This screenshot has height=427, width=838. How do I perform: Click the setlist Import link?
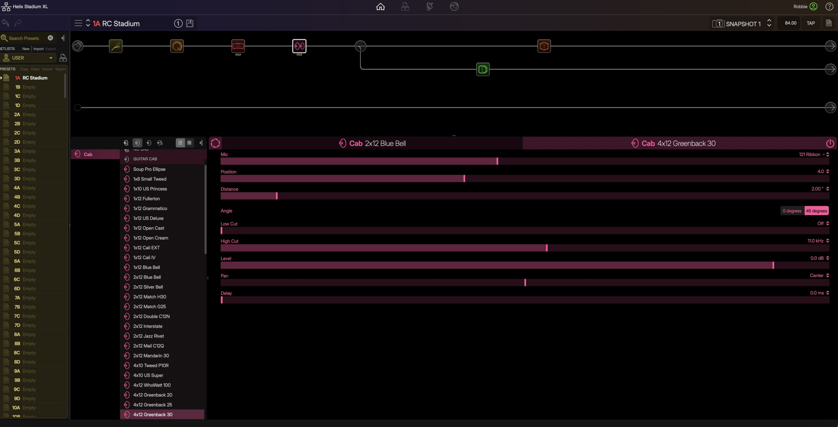(x=38, y=49)
